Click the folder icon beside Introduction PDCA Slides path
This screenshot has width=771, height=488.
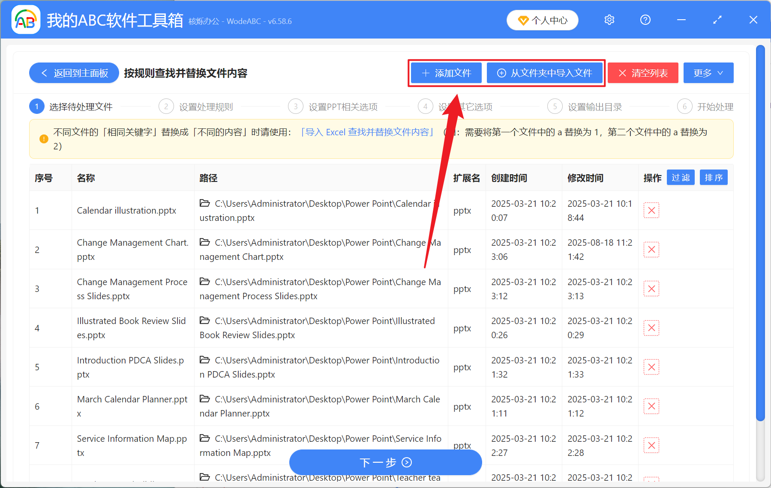pyautogui.click(x=204, y=360)
